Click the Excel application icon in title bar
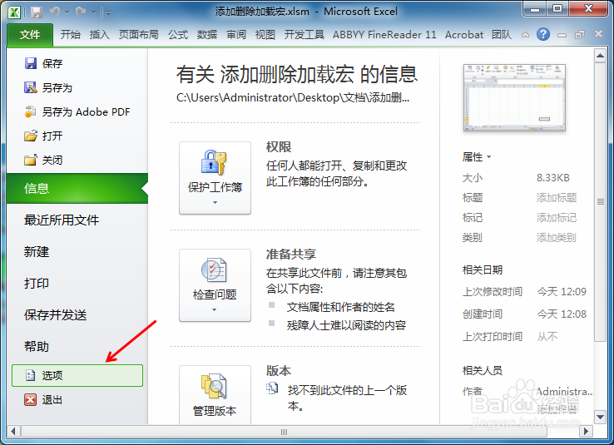This screenshot has height=445, width=614. pyautogui.click(x=14, y=12)
